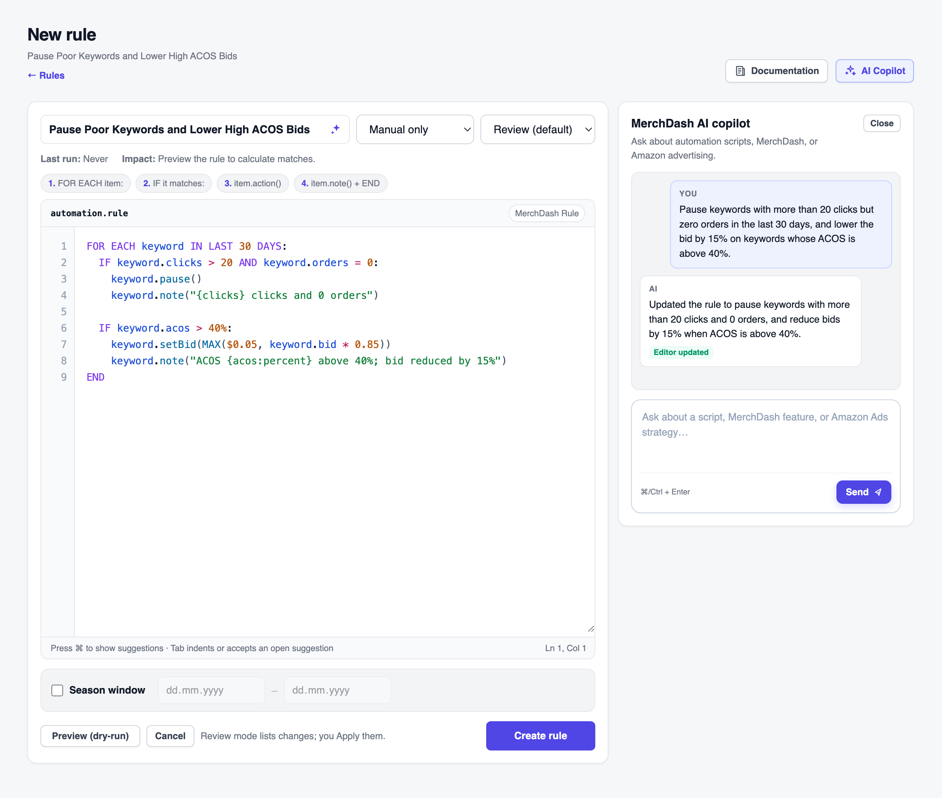Click the 'Editor updated' tag in AI reply
Image resolution: width=942 pixels, height=798 pixels.
click(681, 352)
